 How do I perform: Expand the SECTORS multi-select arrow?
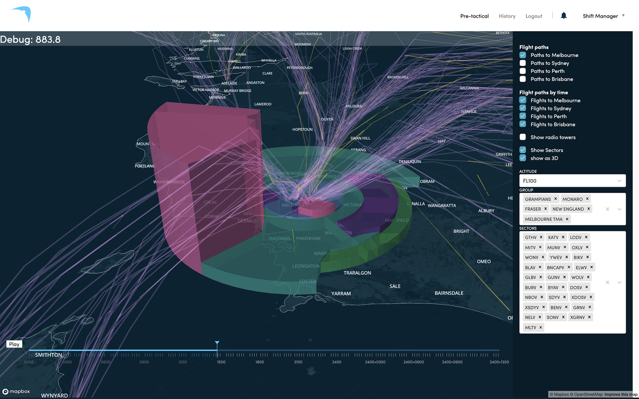619,282
